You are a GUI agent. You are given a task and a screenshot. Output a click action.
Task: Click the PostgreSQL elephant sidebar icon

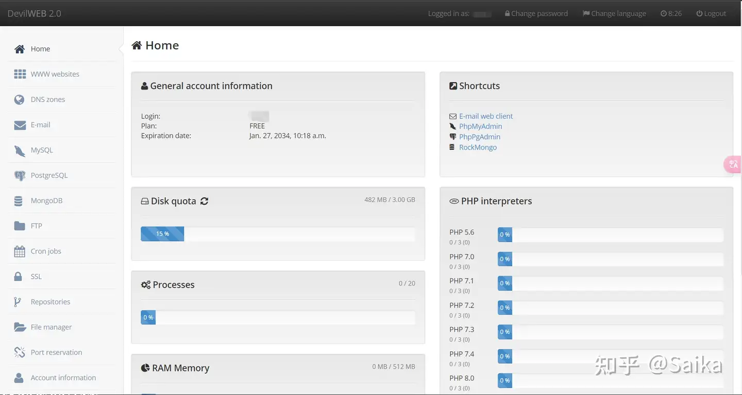20,176
